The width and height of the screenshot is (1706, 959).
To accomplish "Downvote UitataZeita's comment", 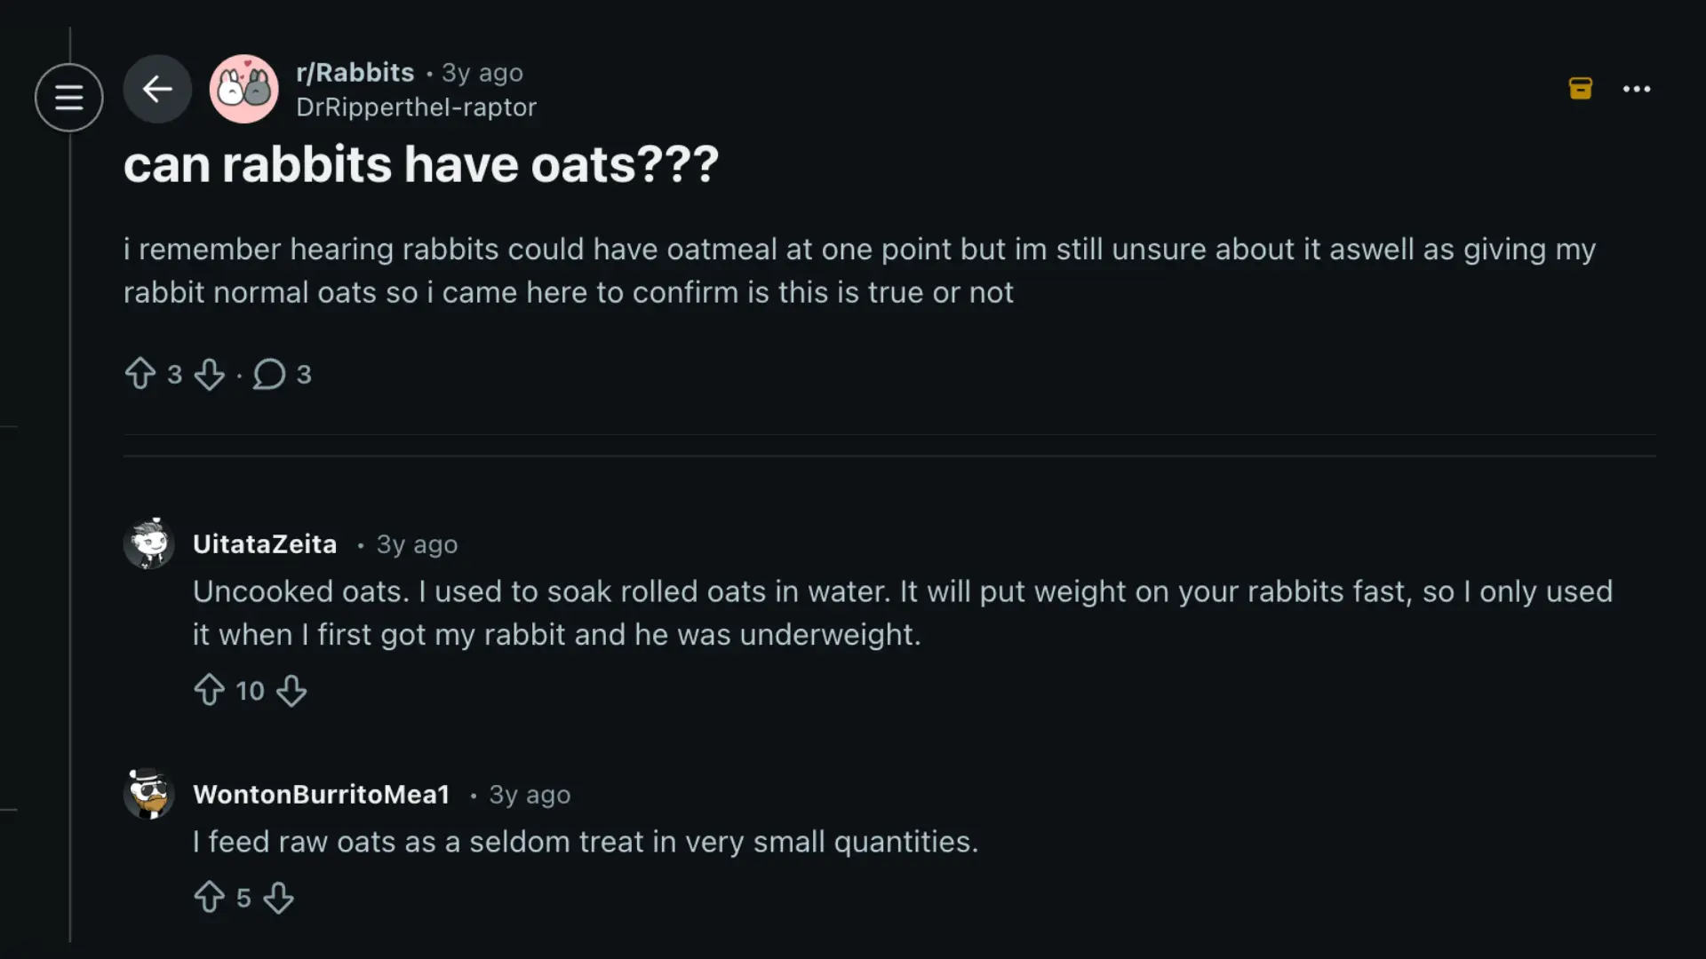I will tap(291, 690).
